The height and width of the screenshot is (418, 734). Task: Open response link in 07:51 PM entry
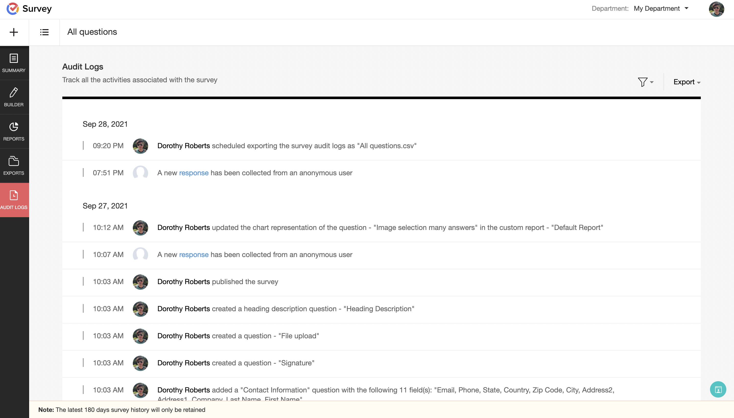194,173
